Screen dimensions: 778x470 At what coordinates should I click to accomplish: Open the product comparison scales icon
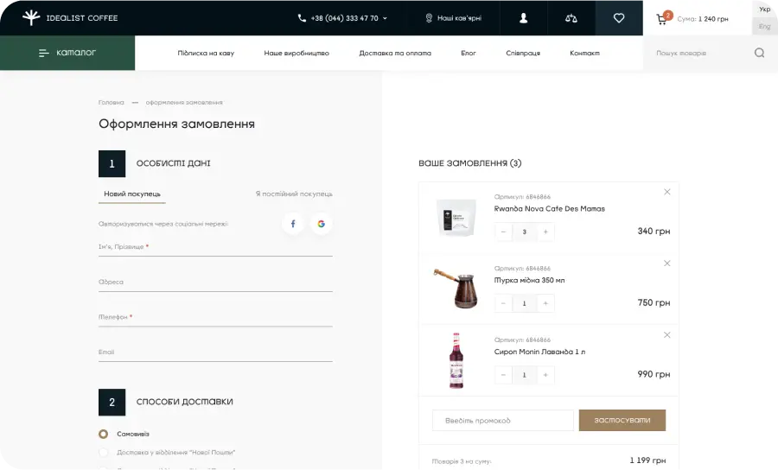[x=571, y=18]
